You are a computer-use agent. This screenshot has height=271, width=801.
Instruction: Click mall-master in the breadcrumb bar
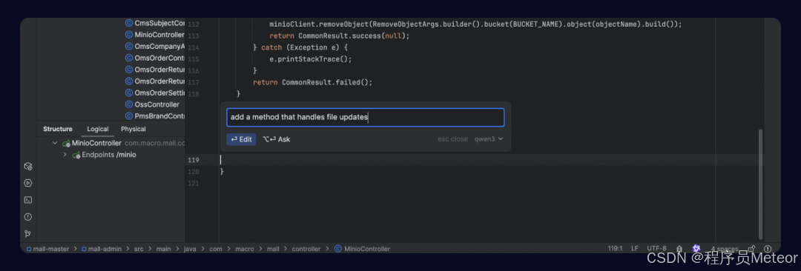click(52, 249)
